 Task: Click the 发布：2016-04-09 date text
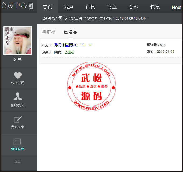[x=160, y=51]
